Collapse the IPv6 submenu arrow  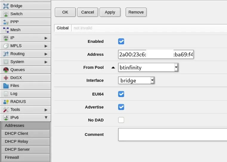[46, 117]
